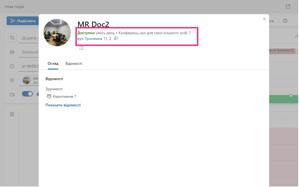Click the emoji icon beside the title field

[x=12, y=38]
